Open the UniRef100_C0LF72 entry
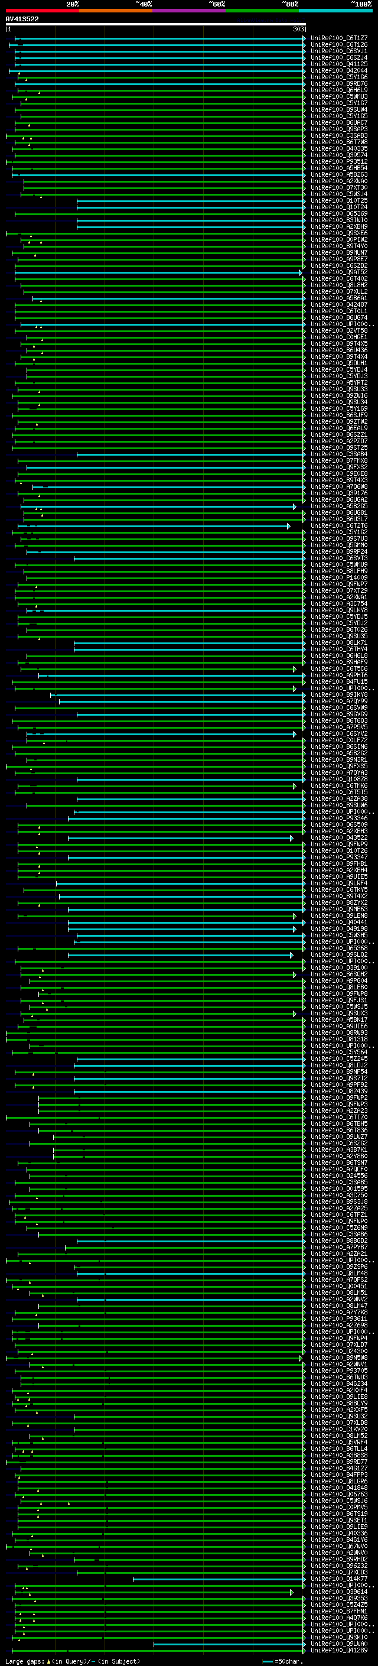This screenshot has width=378, height=1666. 339,741
